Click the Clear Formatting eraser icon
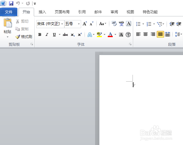183x145 pixels. pyautogui.click(x=114, y=24)
